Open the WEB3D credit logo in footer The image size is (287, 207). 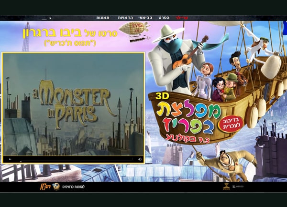(238, 186)
